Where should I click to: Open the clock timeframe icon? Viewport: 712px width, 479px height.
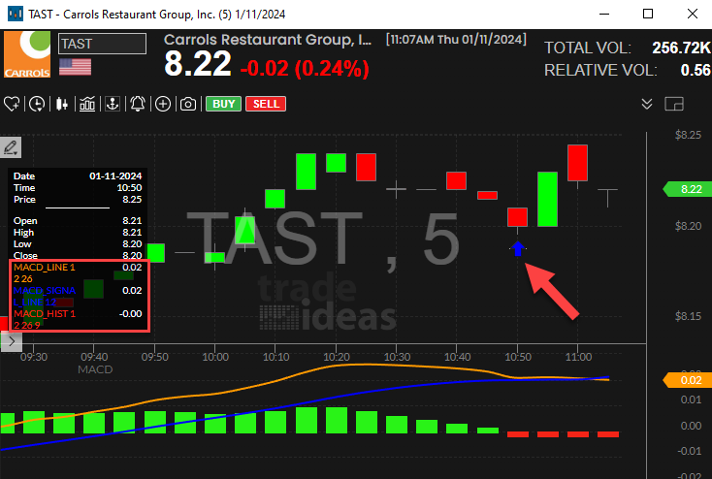click(x=37, y=104)
